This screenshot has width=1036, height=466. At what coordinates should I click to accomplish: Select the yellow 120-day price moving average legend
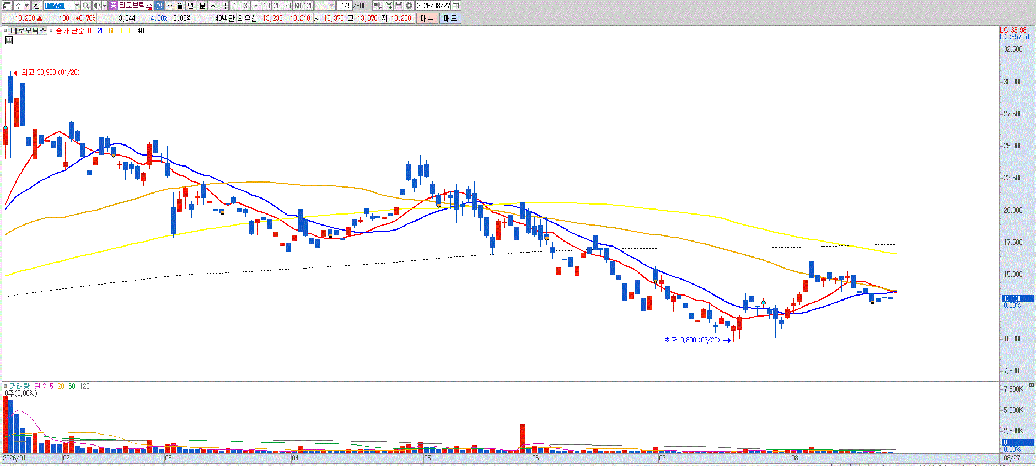pyautogui.click(x=125, y=30)
